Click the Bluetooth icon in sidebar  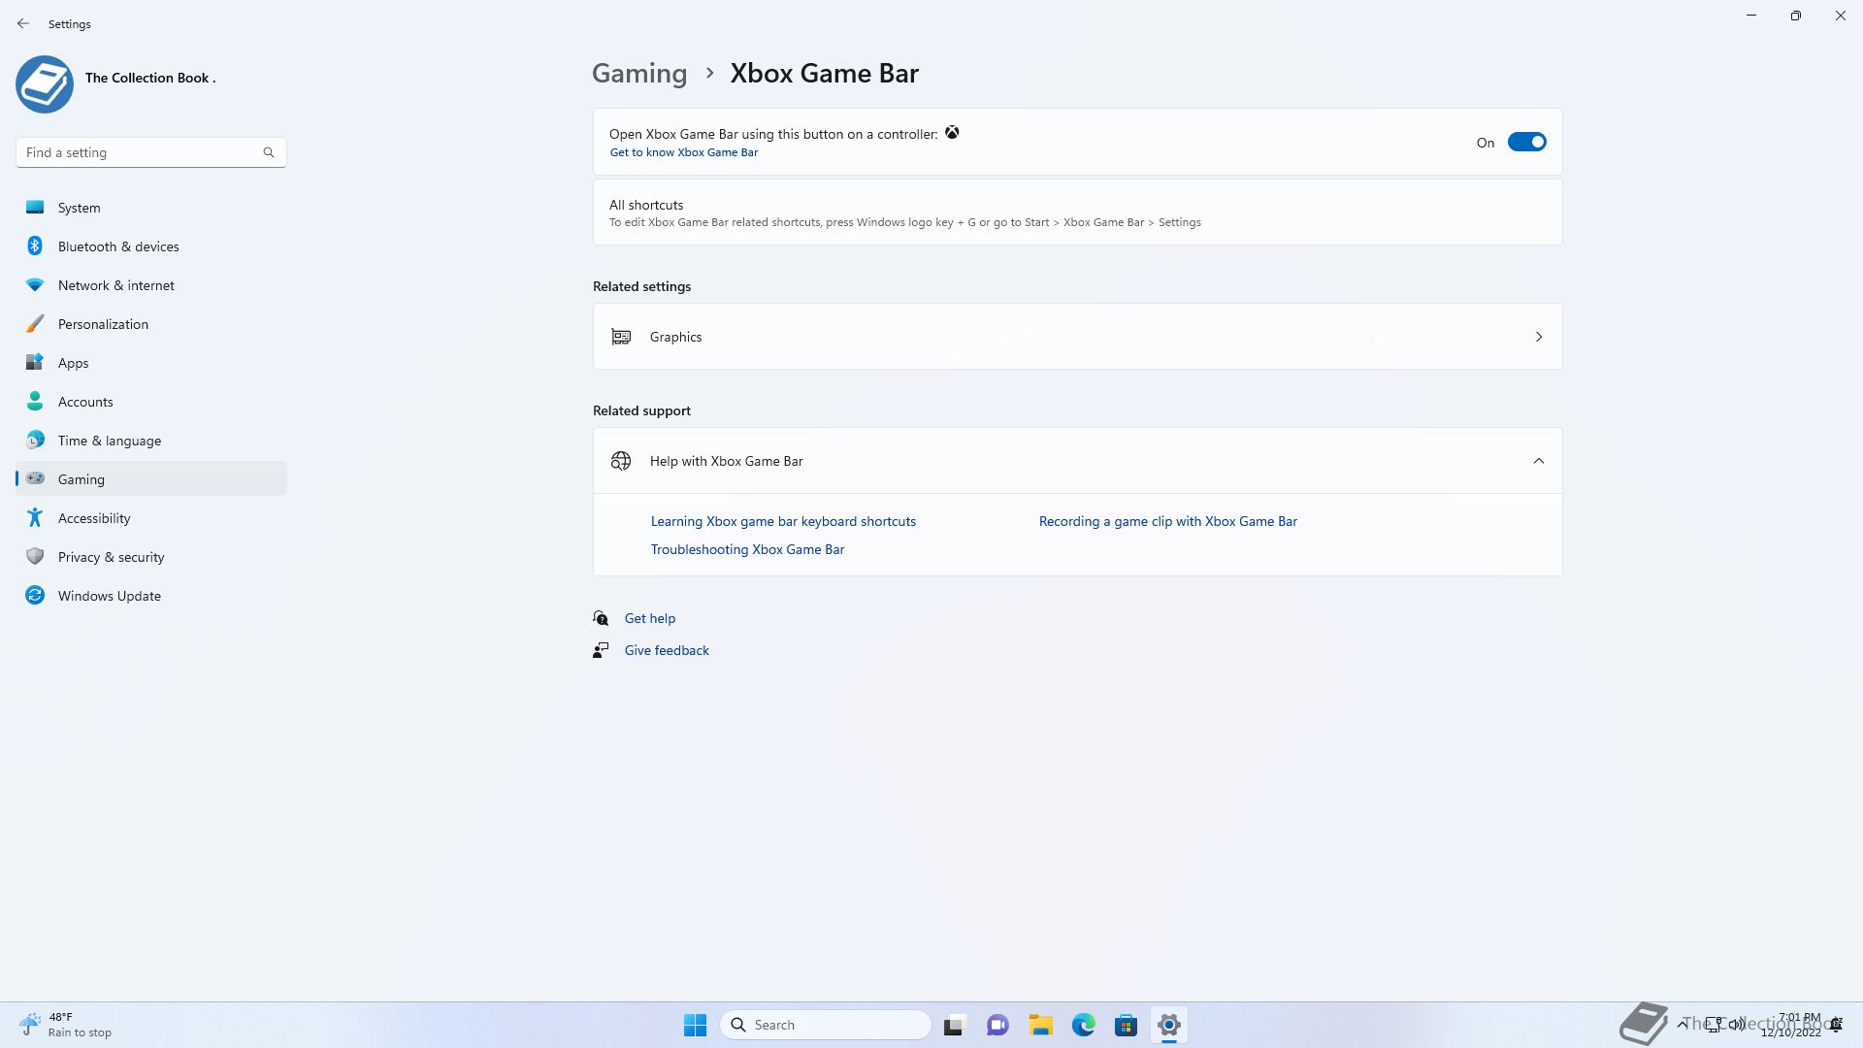(x=35, y=246)
